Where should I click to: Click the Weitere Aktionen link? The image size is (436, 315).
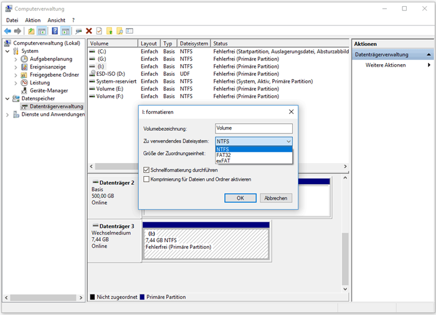pyautogui.click(x=386, y=65)
